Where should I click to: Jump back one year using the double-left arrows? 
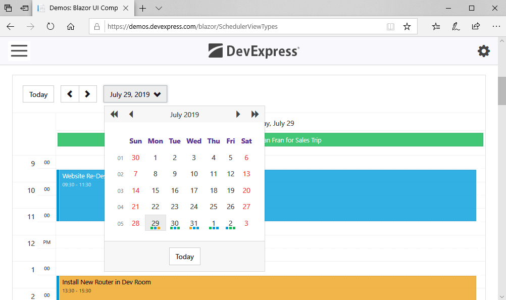click(x=115, y=114)
